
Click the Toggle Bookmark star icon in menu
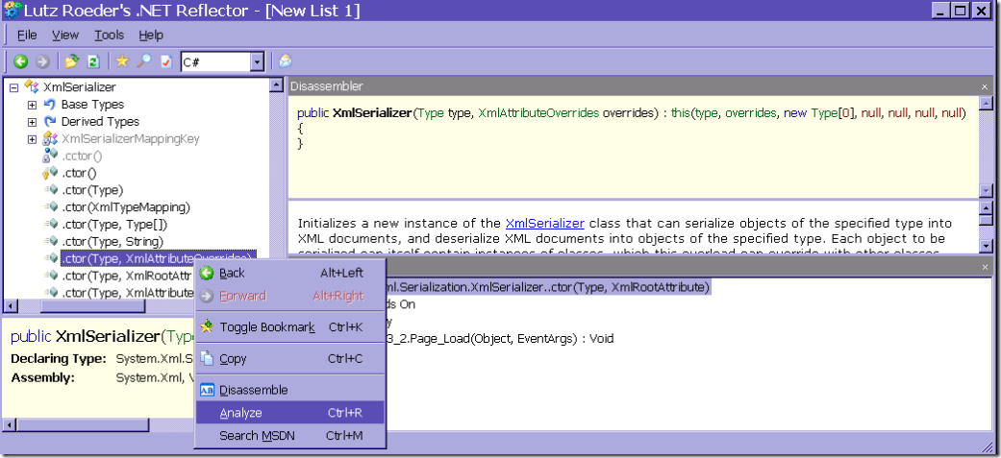[206, 326]
